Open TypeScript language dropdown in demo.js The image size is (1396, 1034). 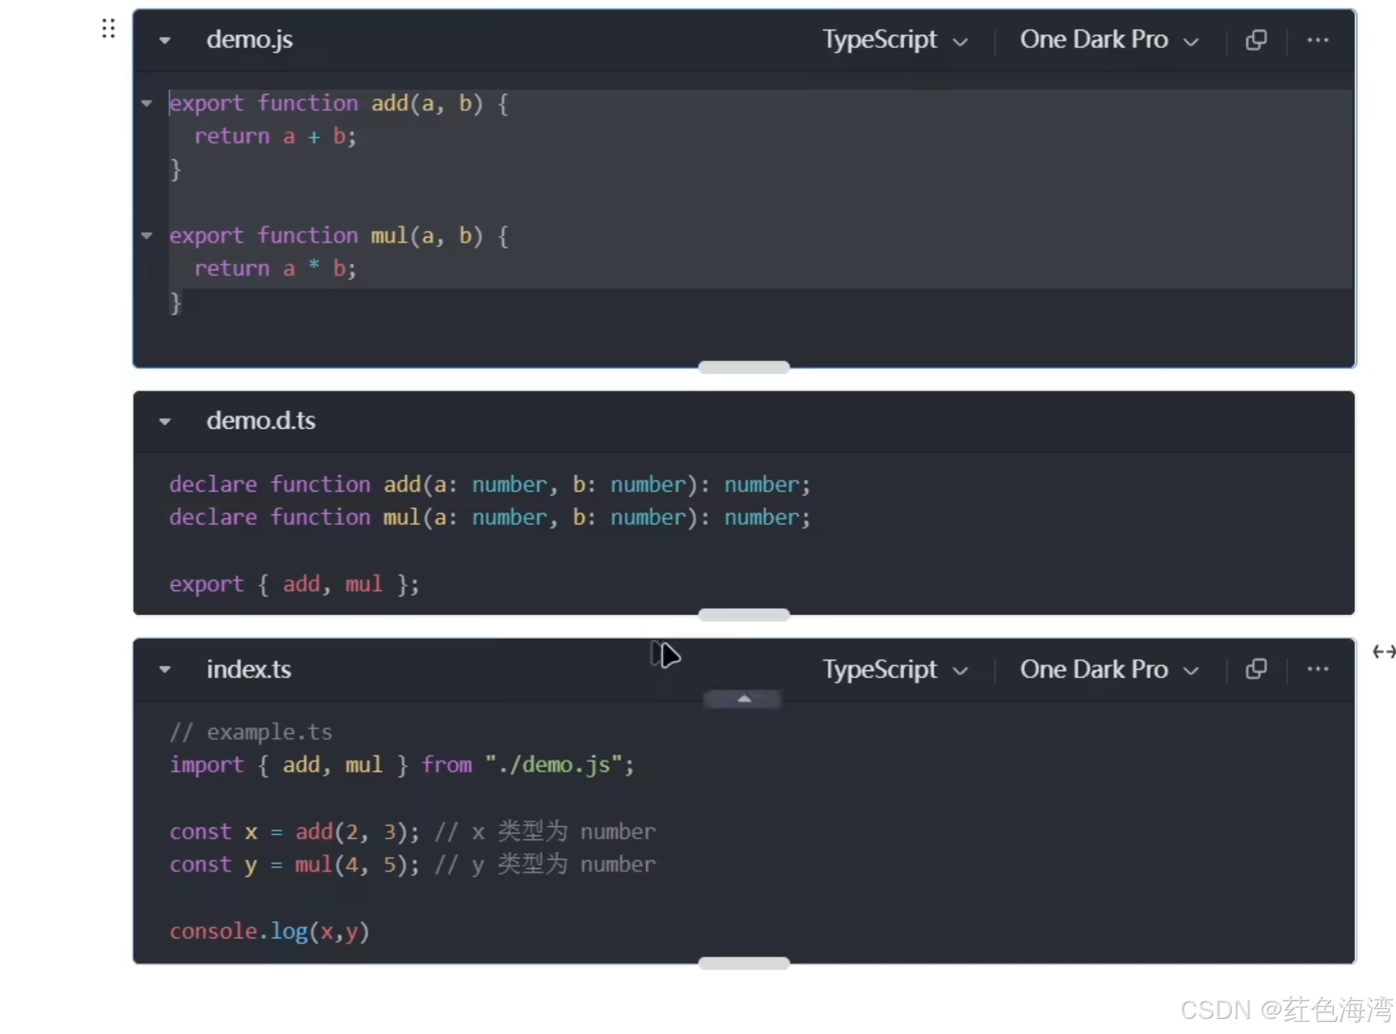895,40
